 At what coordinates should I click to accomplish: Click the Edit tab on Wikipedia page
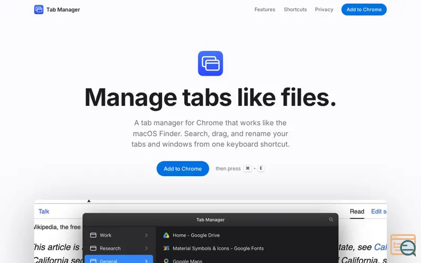pos(378,211)
